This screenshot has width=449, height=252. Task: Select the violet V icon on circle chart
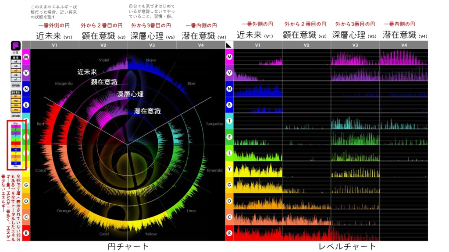point(26,73)
